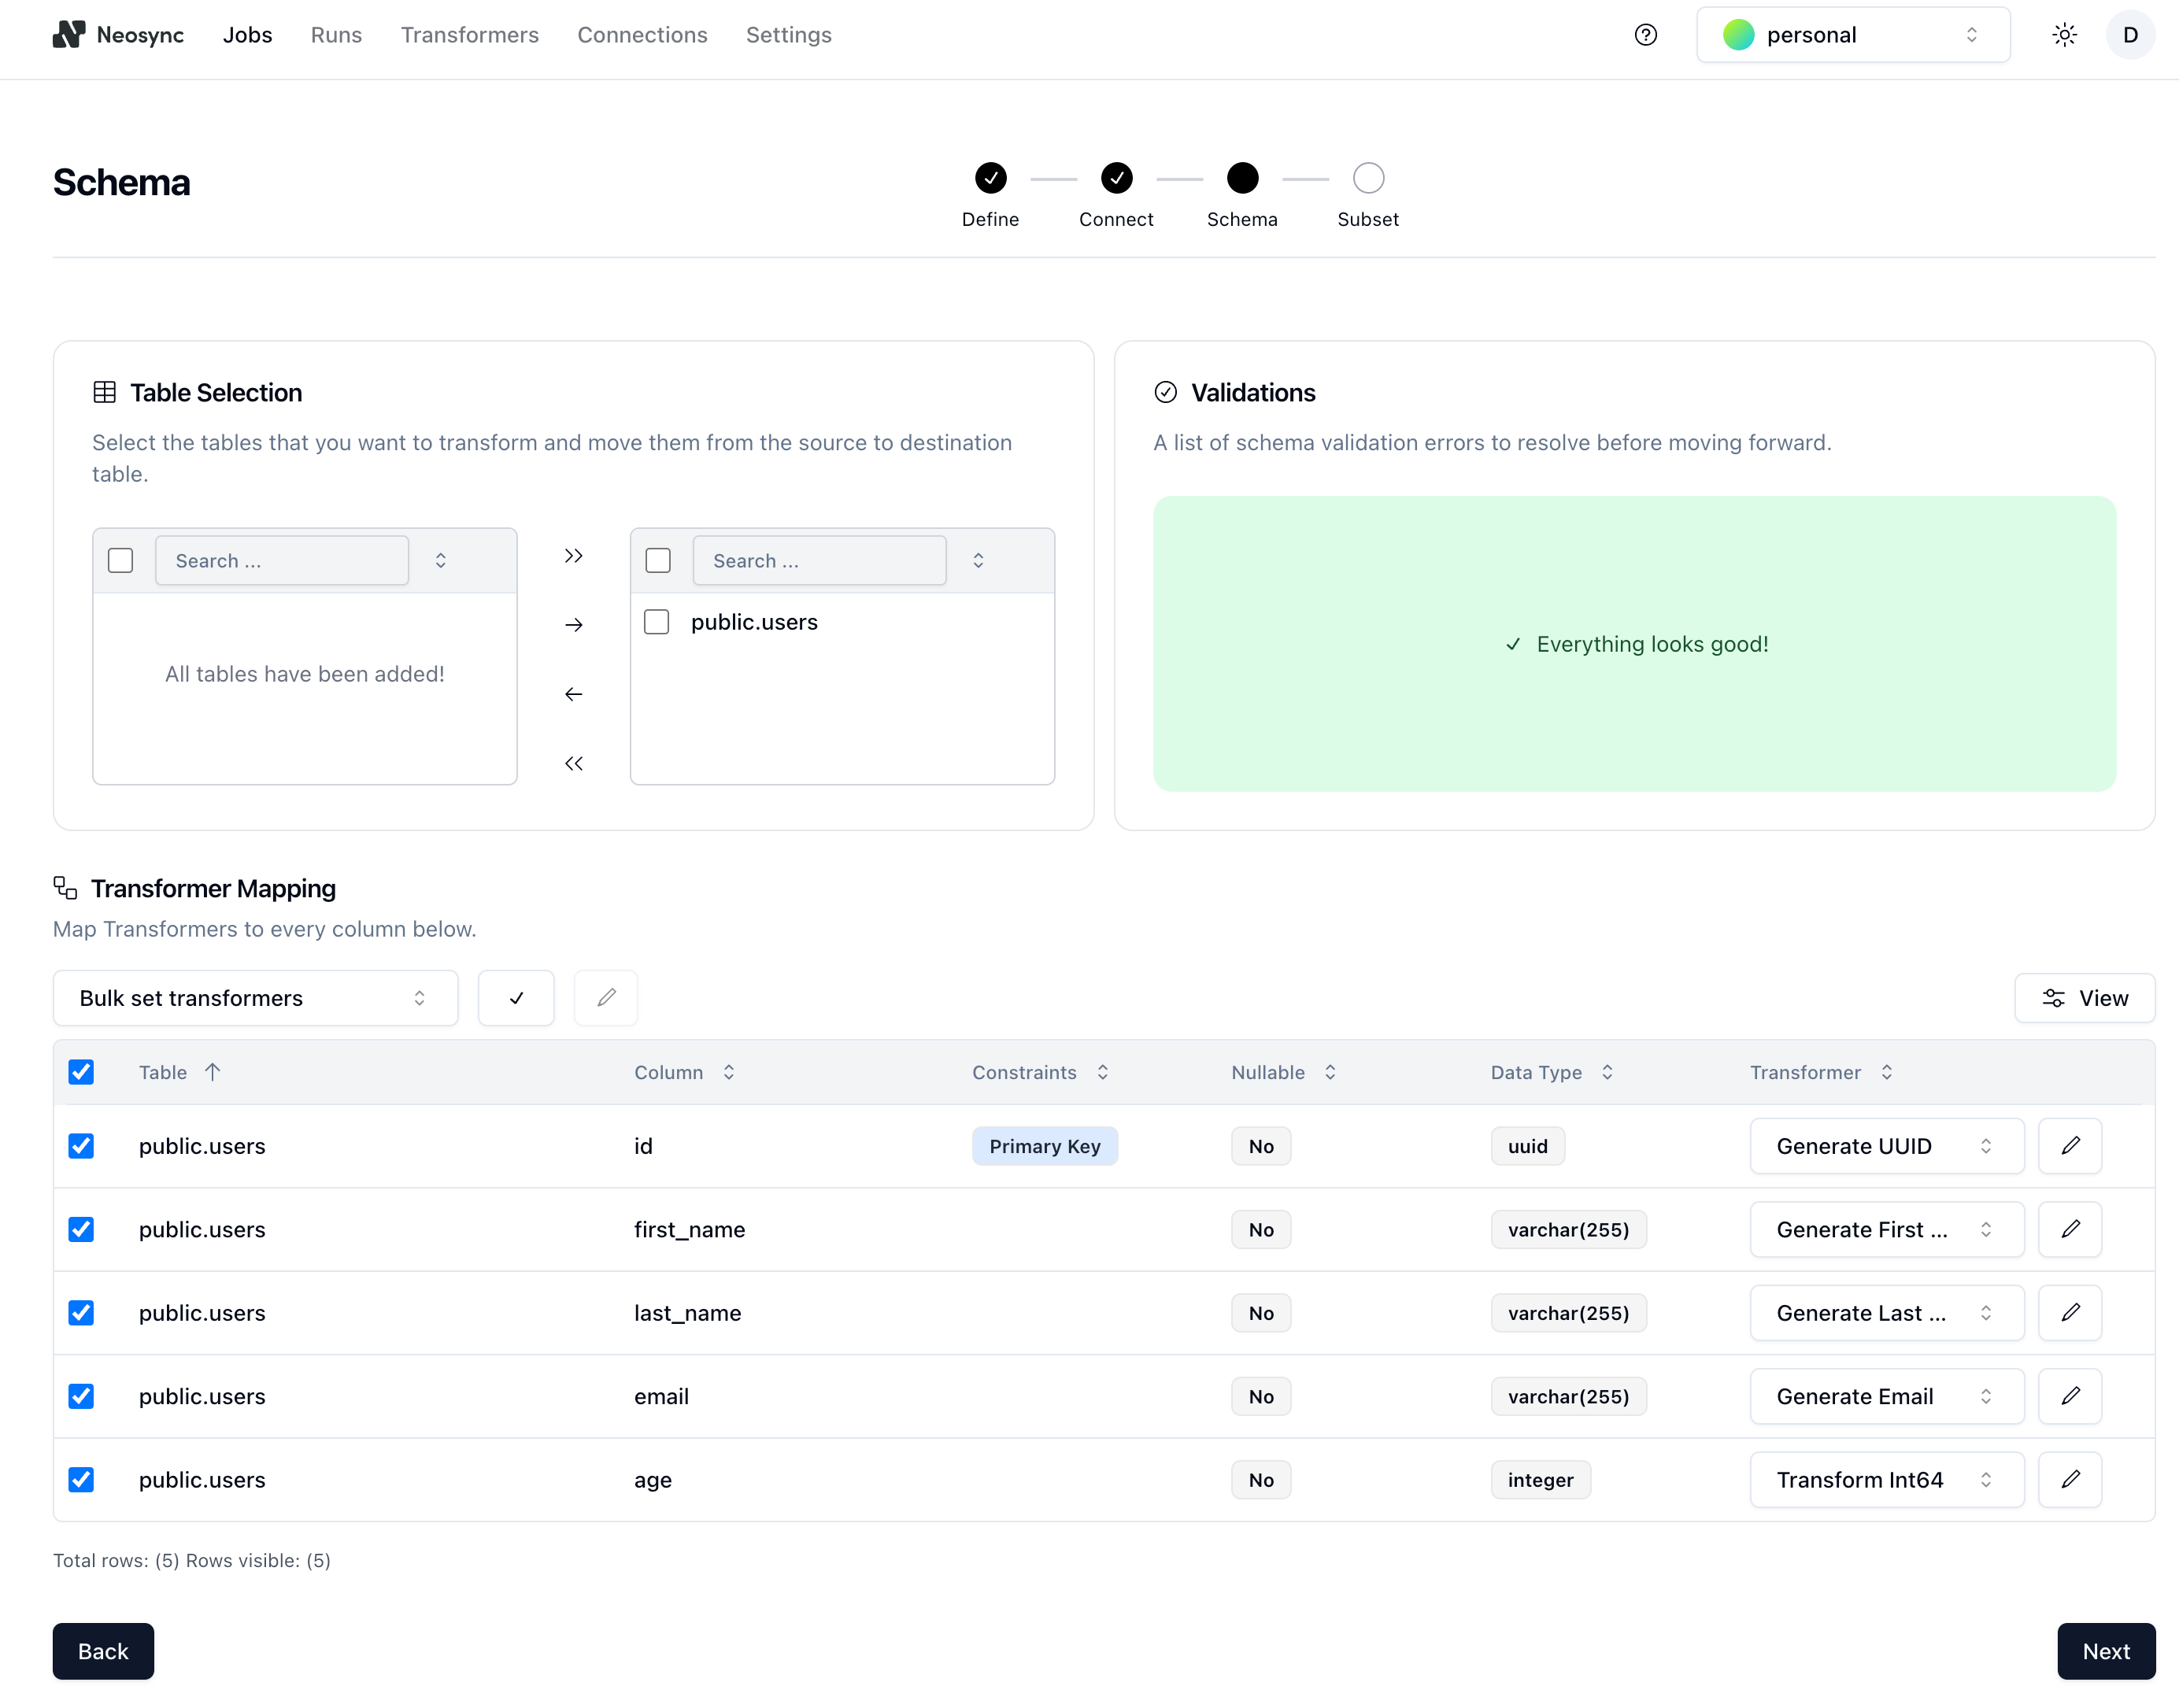
Task: Click the View button above the mapping table
Action: click(2085, 997)
